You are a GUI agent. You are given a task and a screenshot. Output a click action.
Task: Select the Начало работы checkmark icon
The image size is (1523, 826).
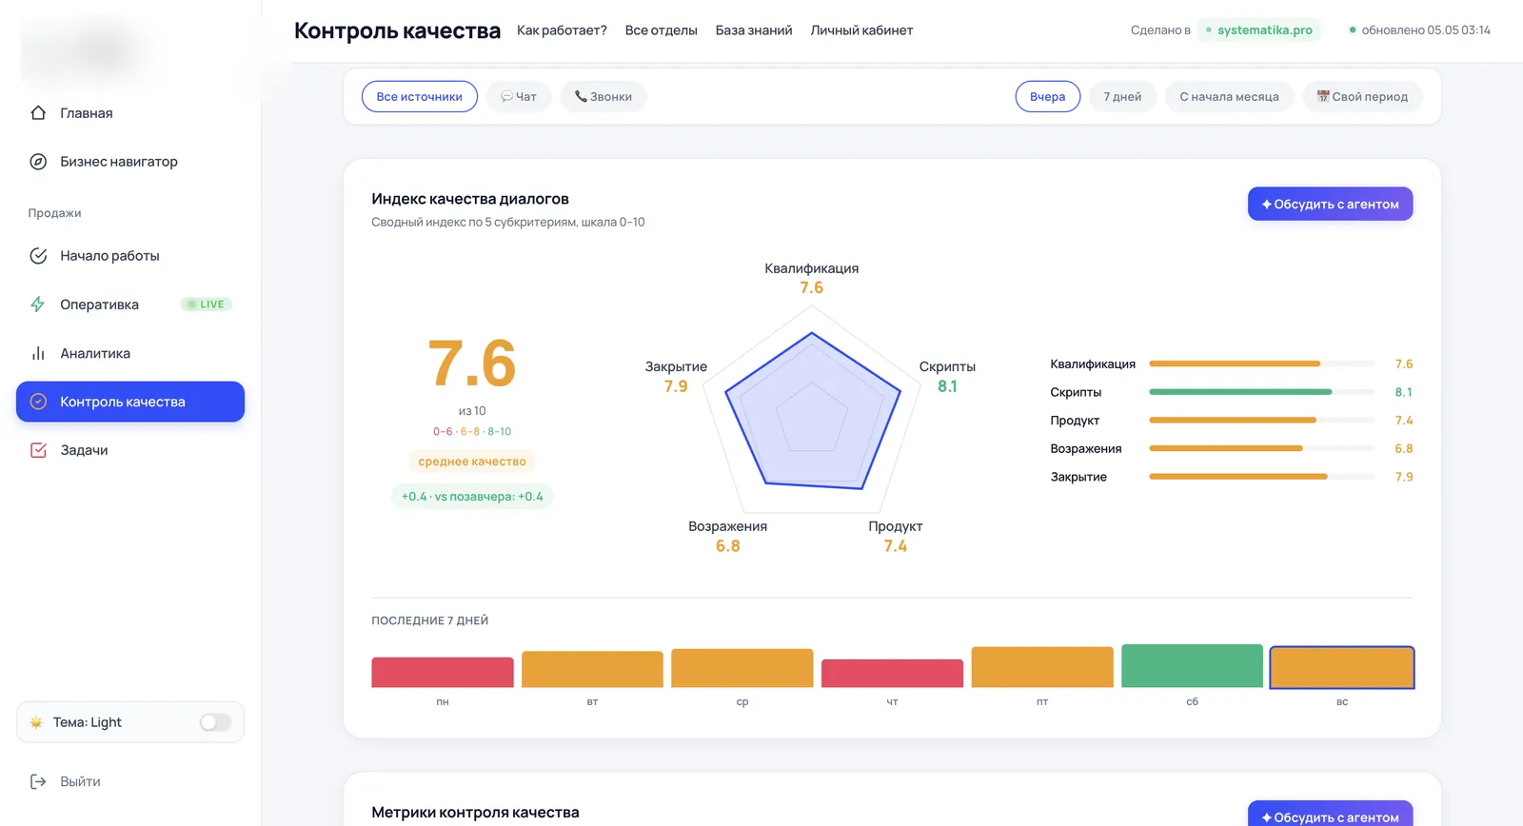click(38, 256)
